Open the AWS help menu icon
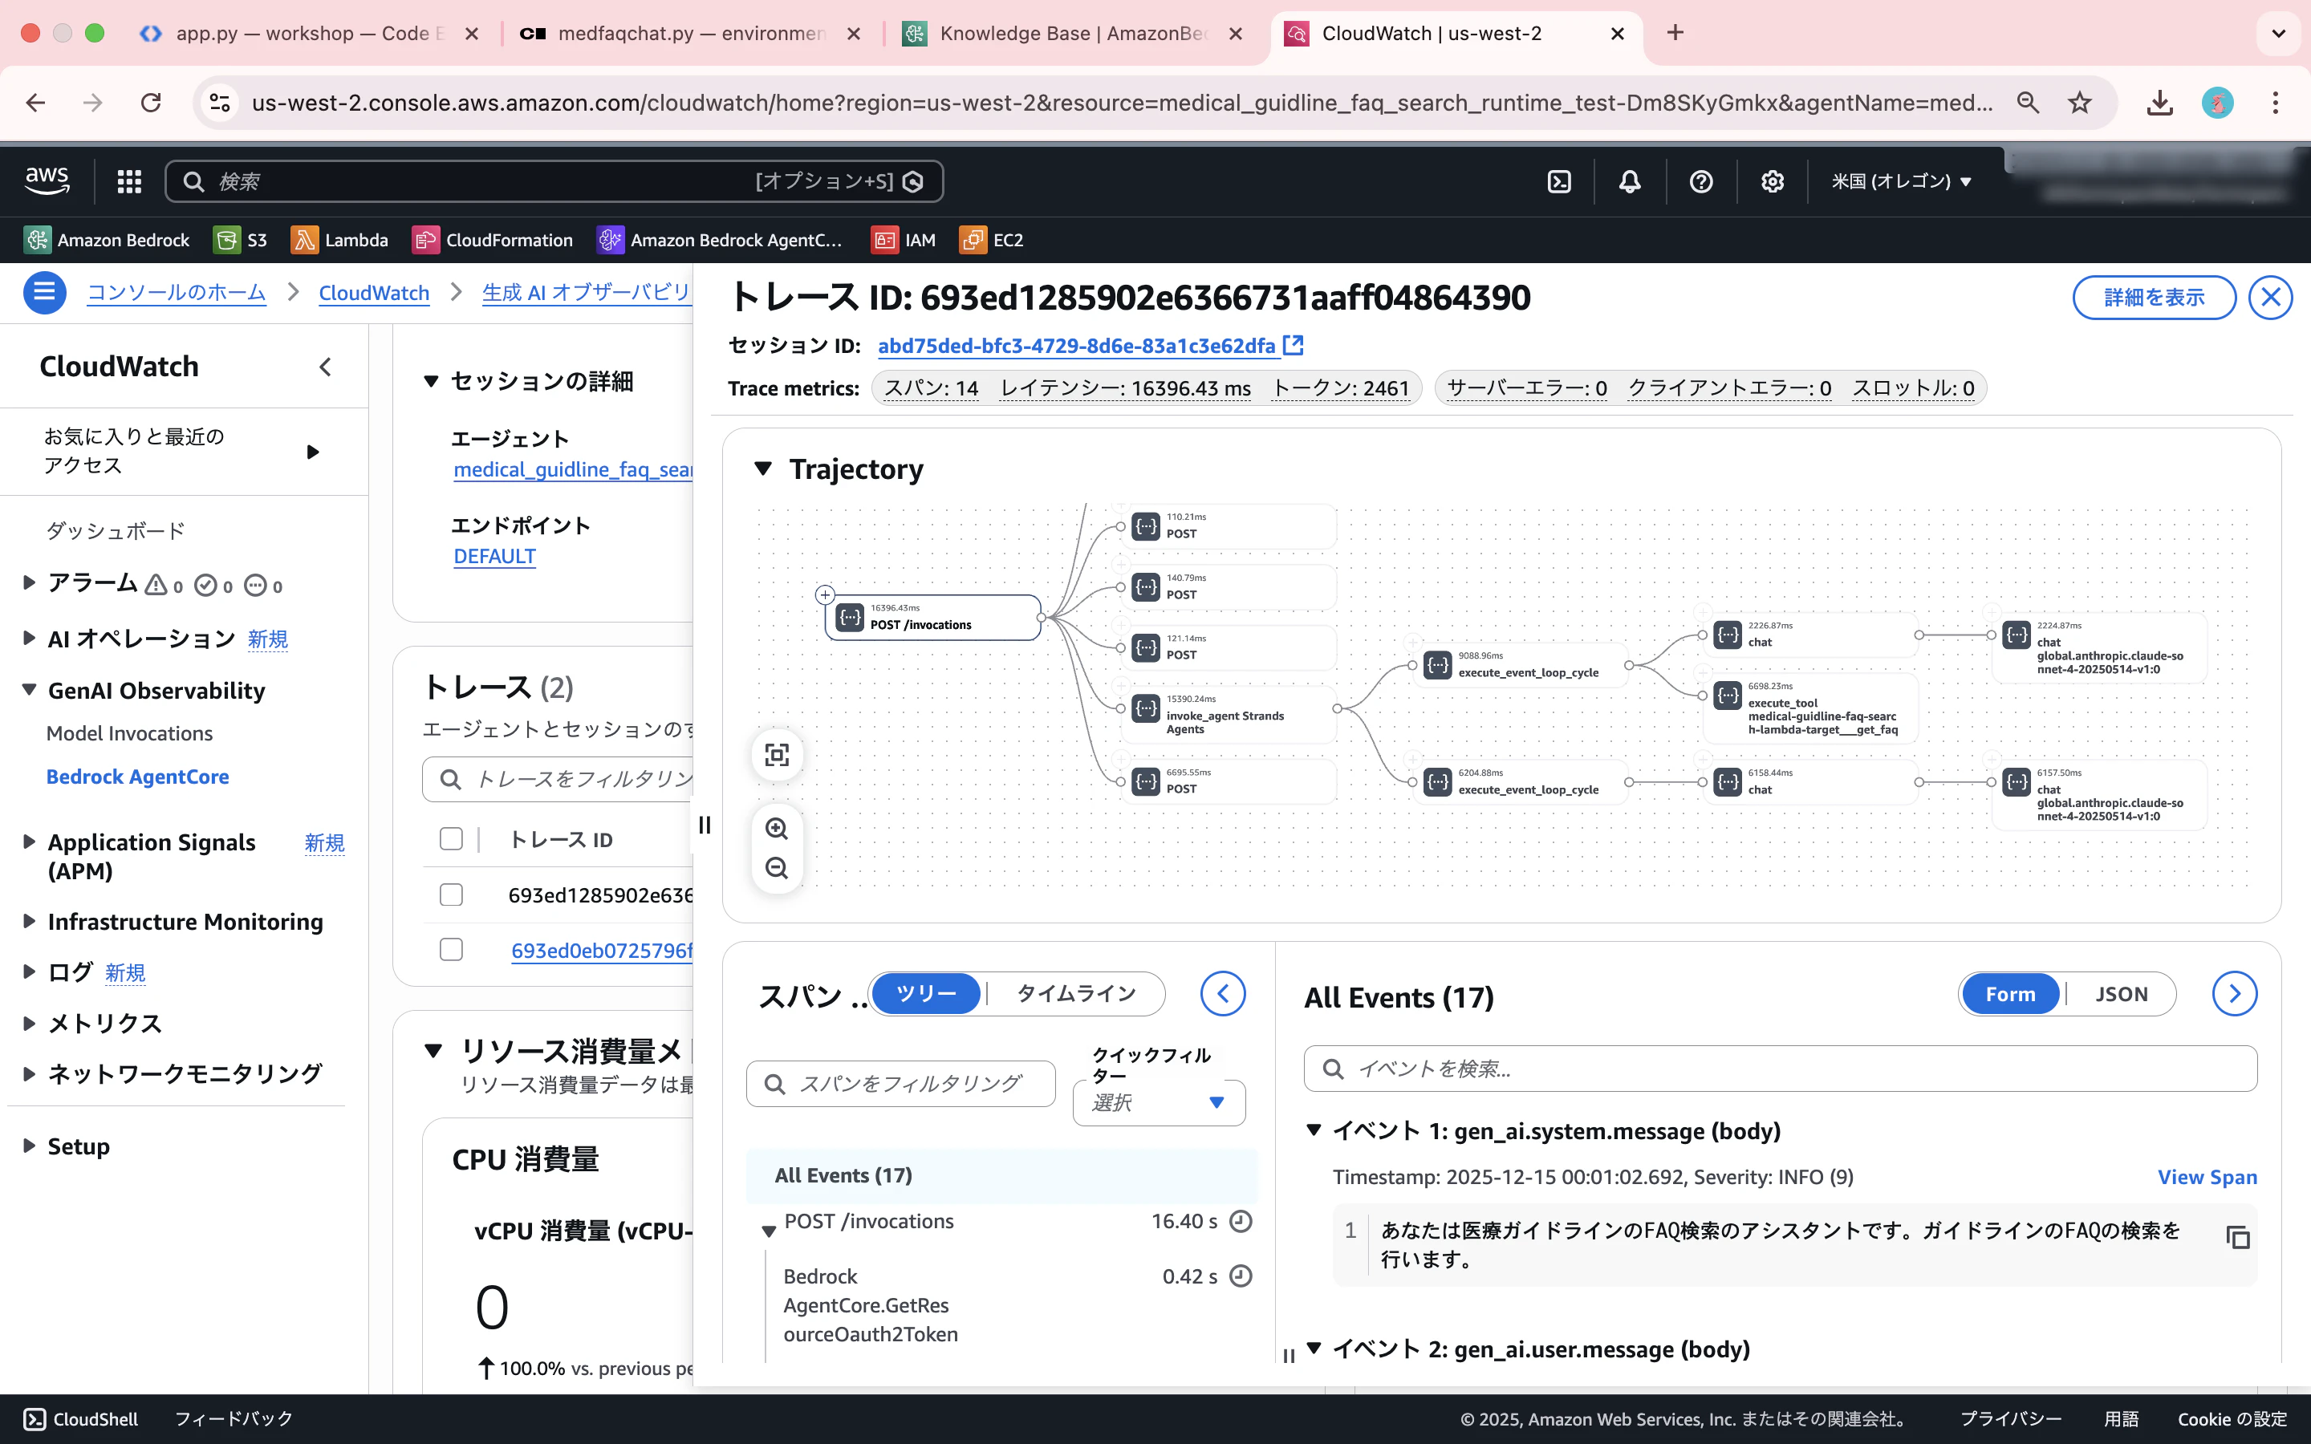This screenshot has width=2311, height=1444. tap(1701, 181)
